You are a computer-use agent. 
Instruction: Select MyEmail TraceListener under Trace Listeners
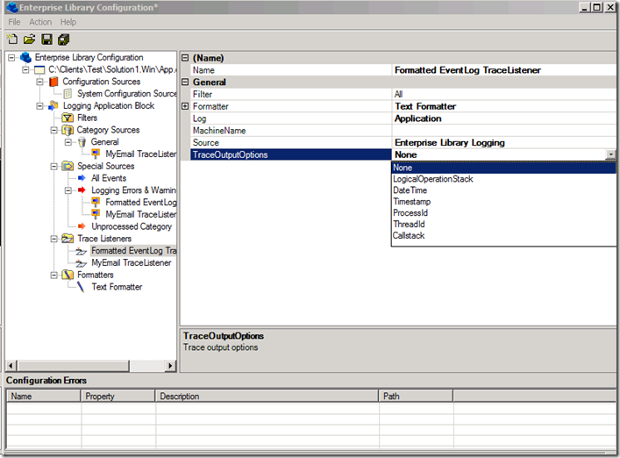pos(131,262)
